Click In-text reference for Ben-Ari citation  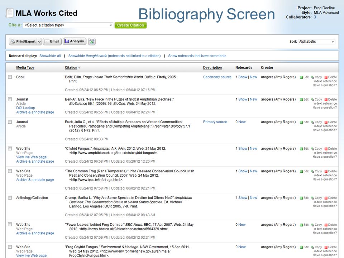pos(325,103)
